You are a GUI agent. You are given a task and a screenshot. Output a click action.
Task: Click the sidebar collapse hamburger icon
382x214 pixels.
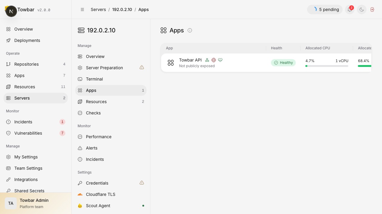[82, 10]
